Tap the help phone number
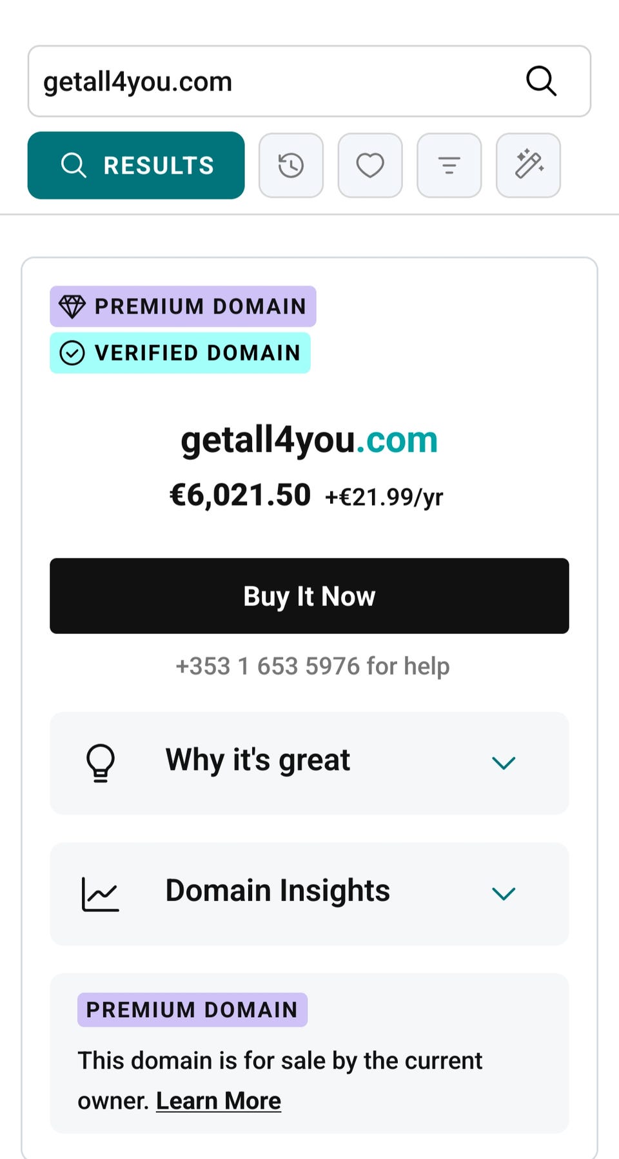 tap(267, 666)
